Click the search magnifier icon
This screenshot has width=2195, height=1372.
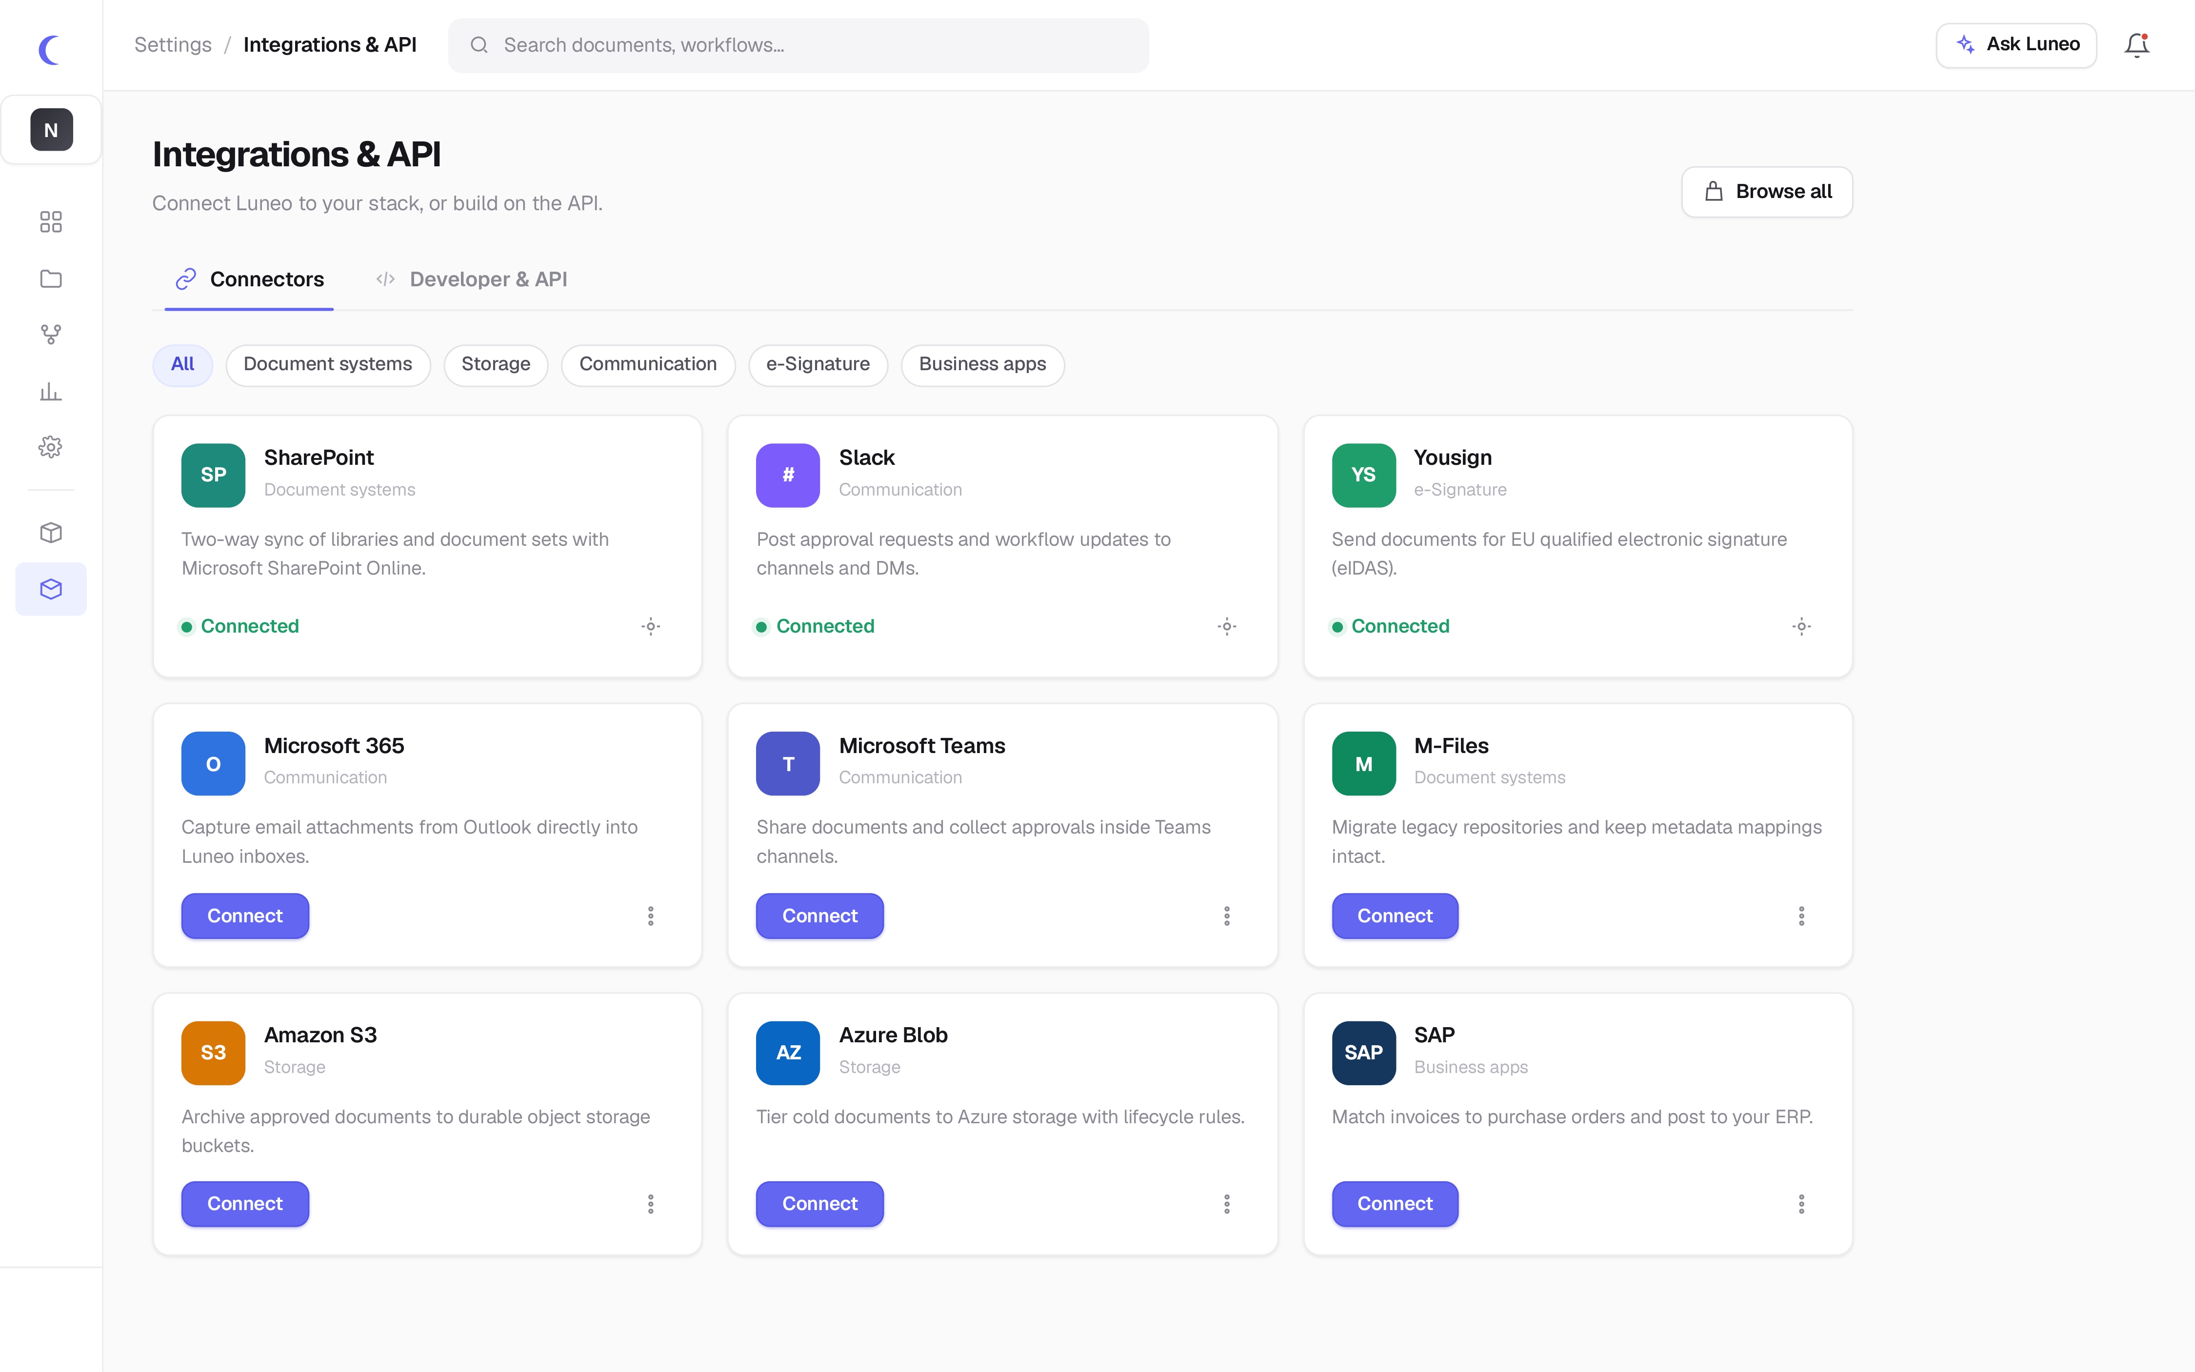click(x=479, y=45)
